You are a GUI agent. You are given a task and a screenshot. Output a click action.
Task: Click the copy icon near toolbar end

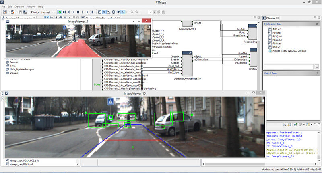pyautogui.click(x=159, y=12)
